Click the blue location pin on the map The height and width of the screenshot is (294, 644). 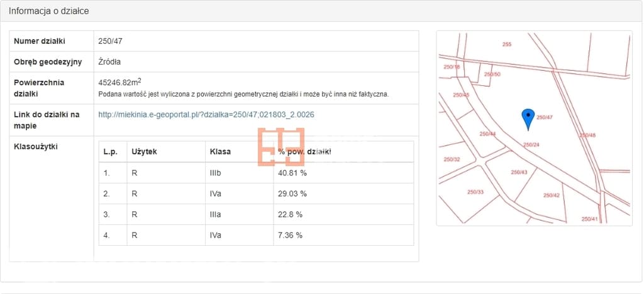tap(528, 120)
